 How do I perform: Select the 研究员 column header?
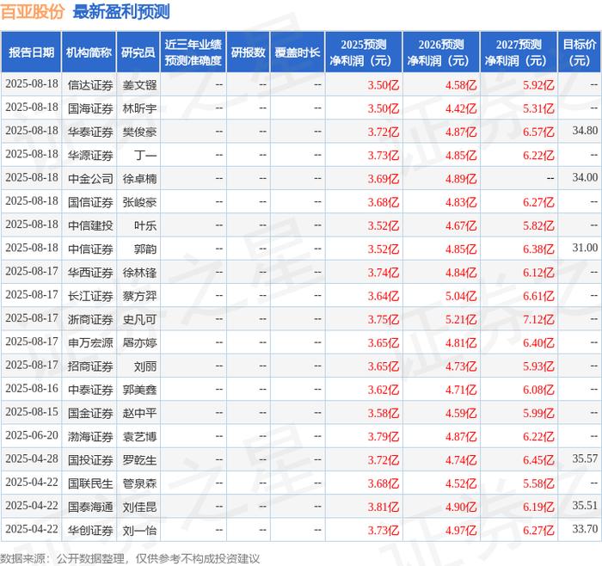click(x=138, y=52)
